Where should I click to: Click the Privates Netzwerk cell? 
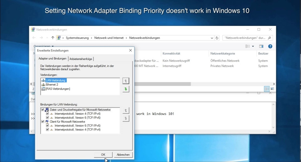(x=222, y=66)
